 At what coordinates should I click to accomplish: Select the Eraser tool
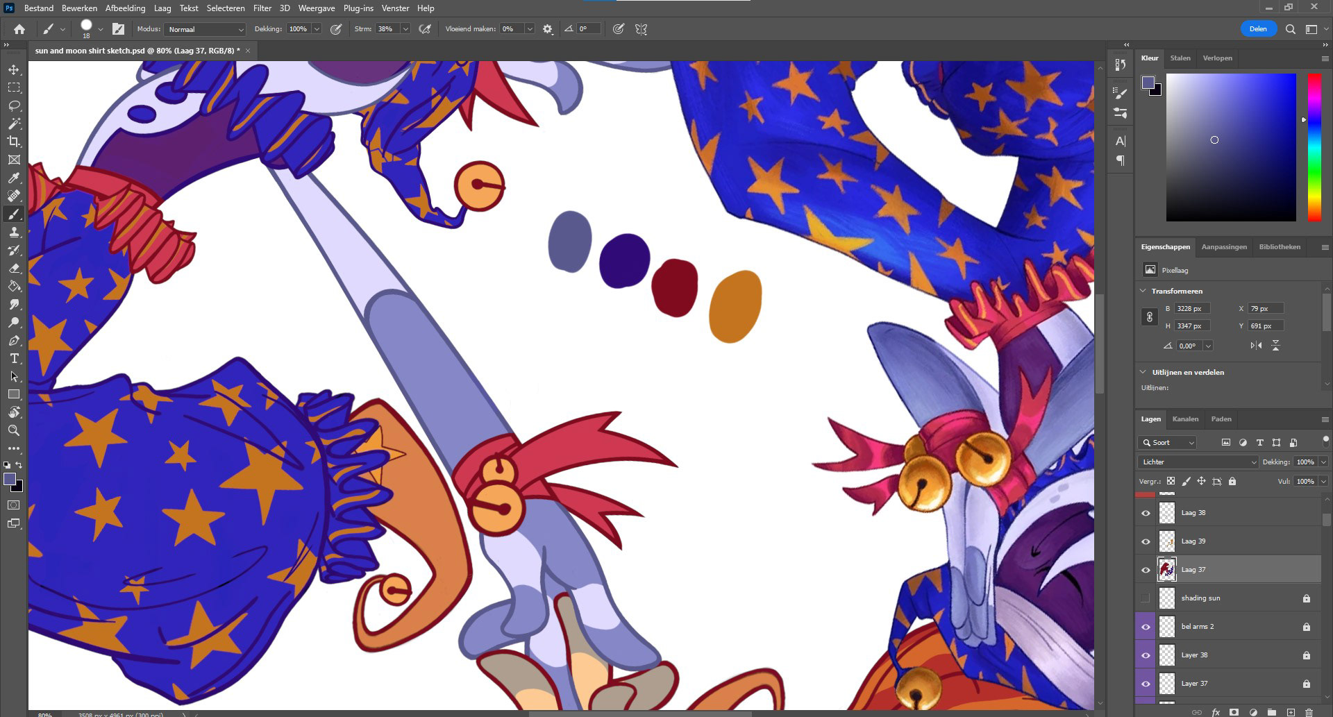click(x=14, y=268)
